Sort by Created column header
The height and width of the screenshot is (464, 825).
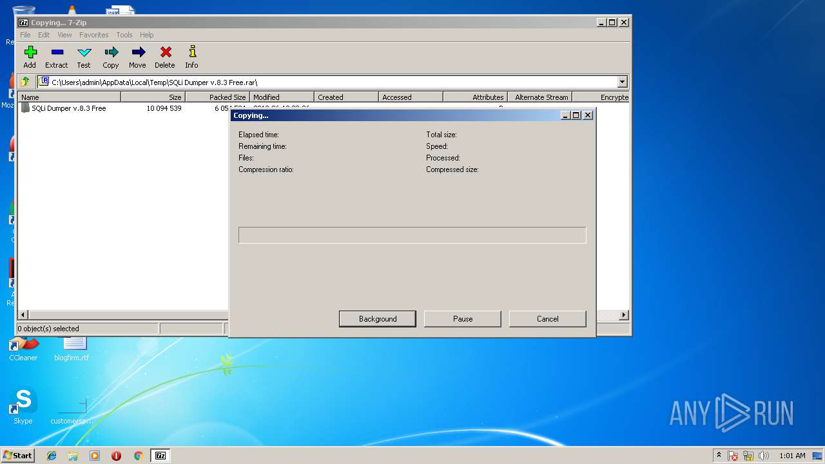[x=347, y=97]
